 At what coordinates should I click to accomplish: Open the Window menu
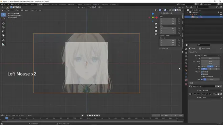[x=25, y=4]
